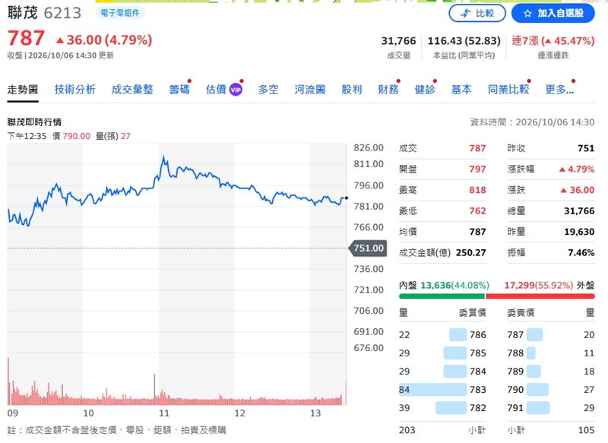
Task: Switch to the 技術分析 tab
Action: 74,90
